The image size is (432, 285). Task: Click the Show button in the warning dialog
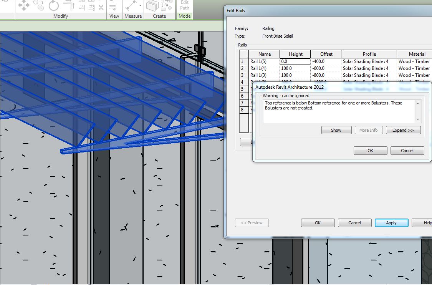(x=336, y=130)
